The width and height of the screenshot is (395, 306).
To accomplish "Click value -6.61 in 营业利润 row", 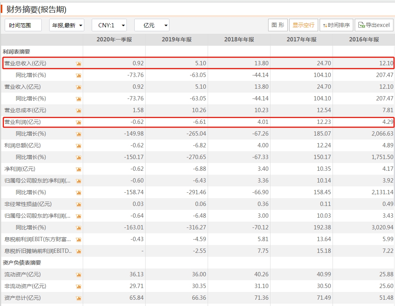I will pos(199,122).
